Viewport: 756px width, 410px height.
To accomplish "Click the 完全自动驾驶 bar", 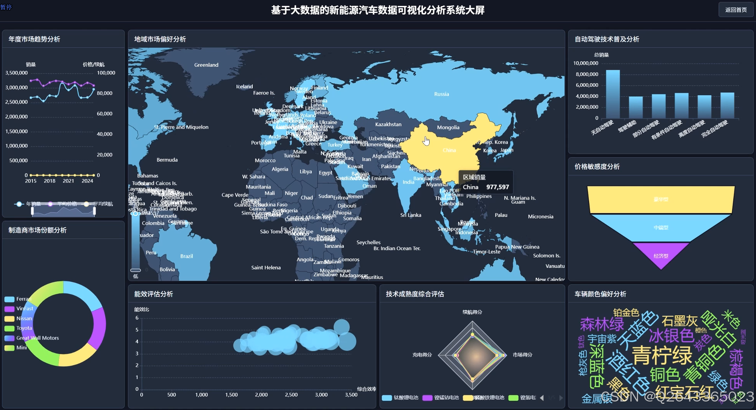I will [x=727, y=105].
